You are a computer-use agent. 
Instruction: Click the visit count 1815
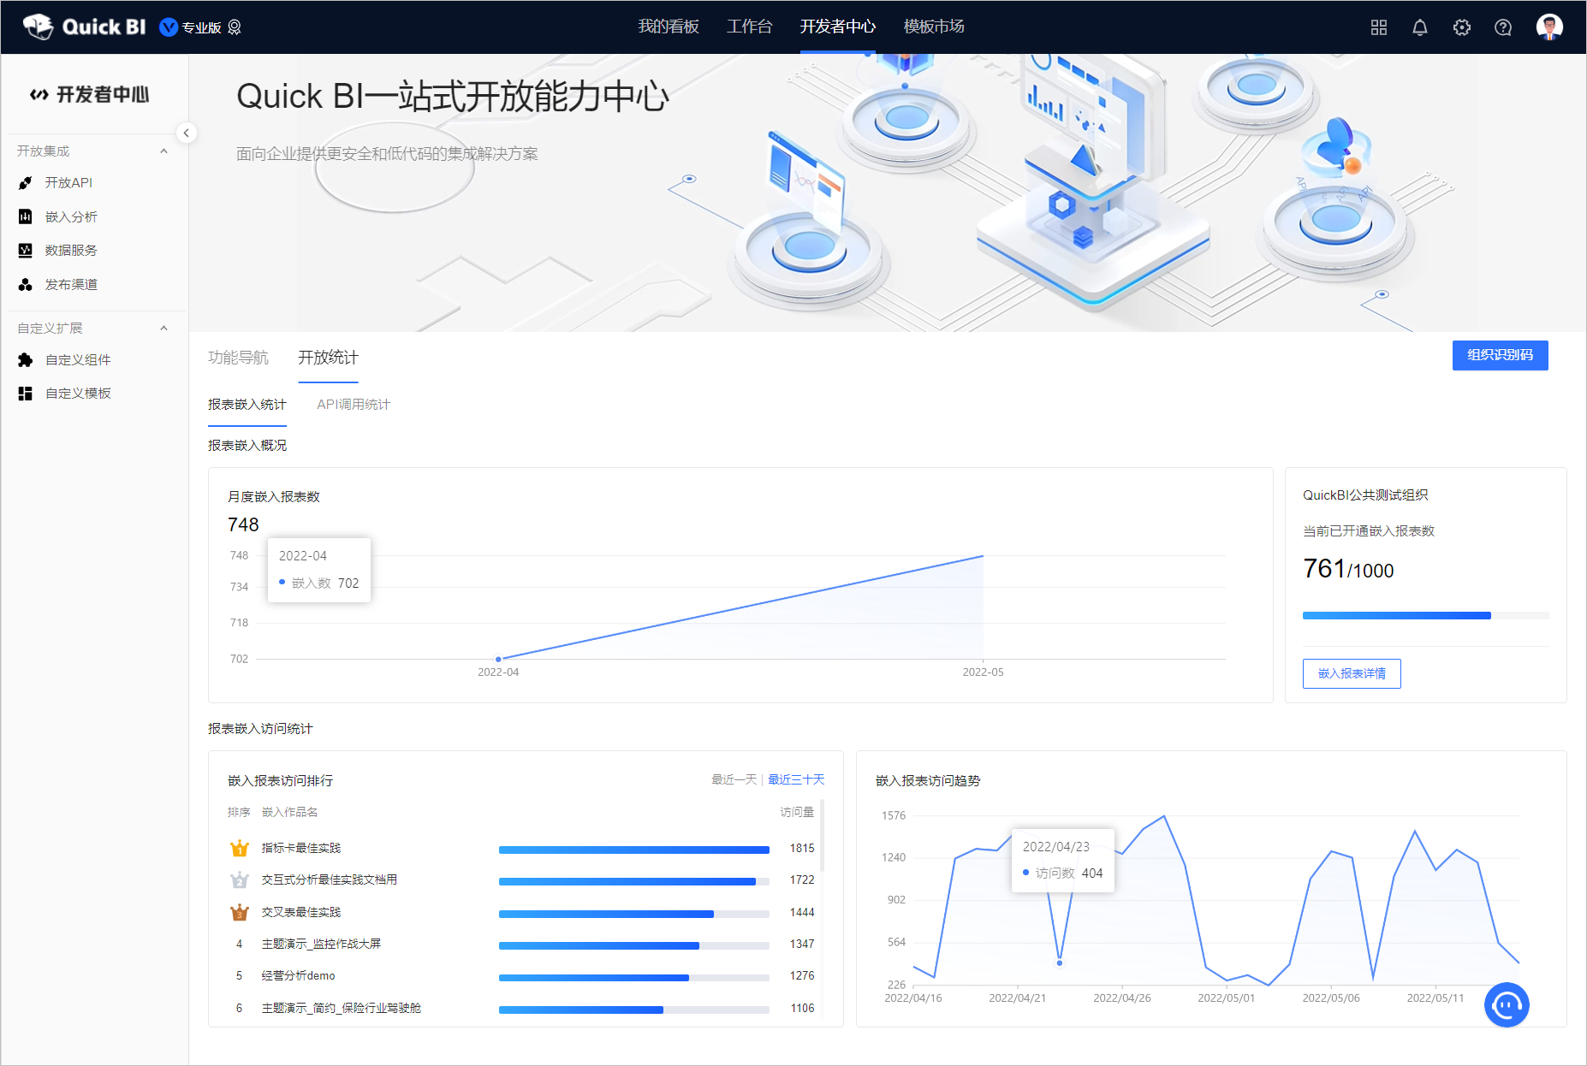tap(802, 848)
